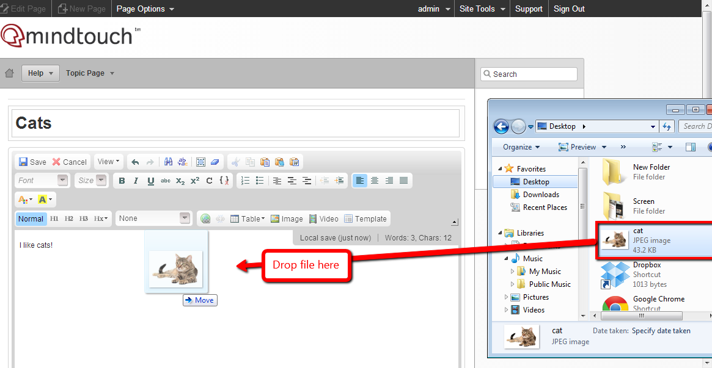Apply italic formatting
The image size is (712, 368).
click(136, 181)
